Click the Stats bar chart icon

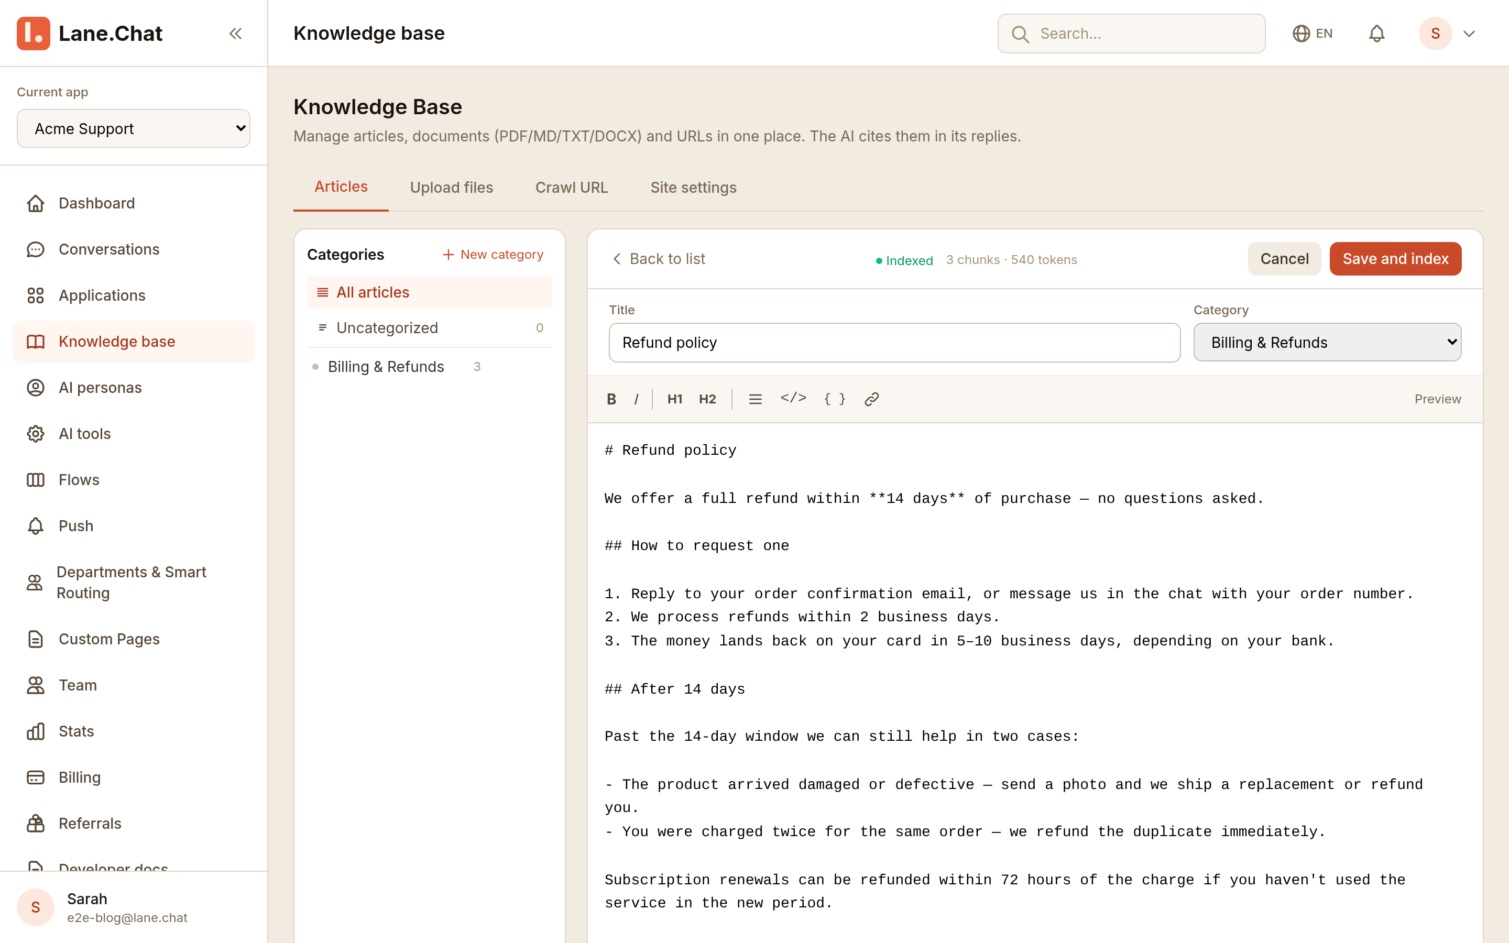[x=36, y=731]
